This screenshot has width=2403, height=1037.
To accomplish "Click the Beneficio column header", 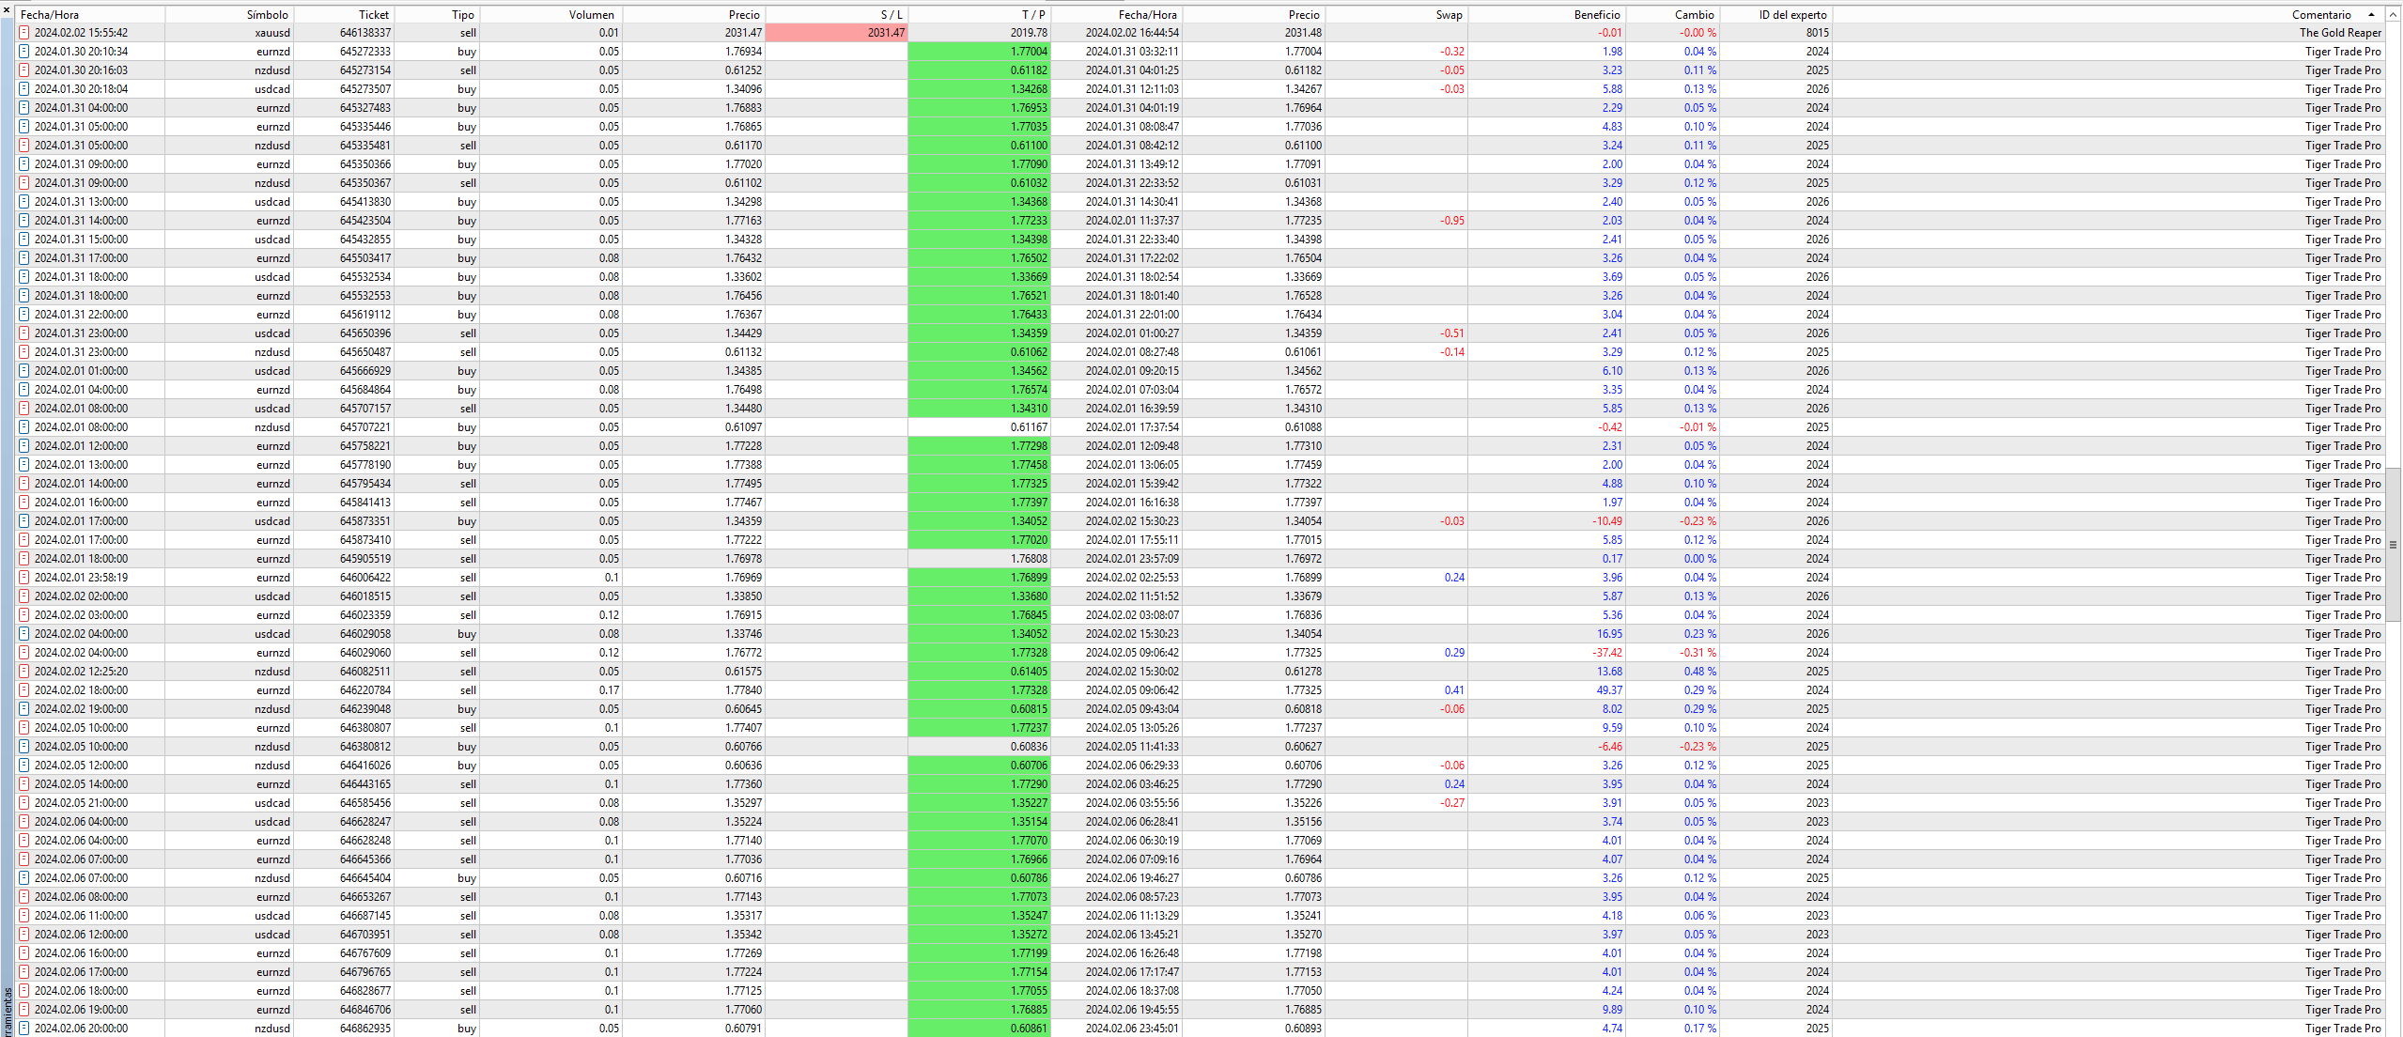I will tap(1596, 15).
